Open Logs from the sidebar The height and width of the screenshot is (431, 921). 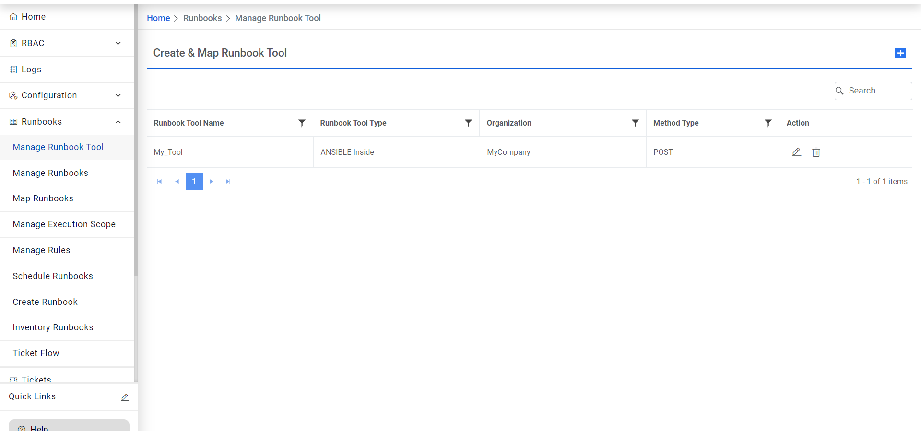click(31, 70)
